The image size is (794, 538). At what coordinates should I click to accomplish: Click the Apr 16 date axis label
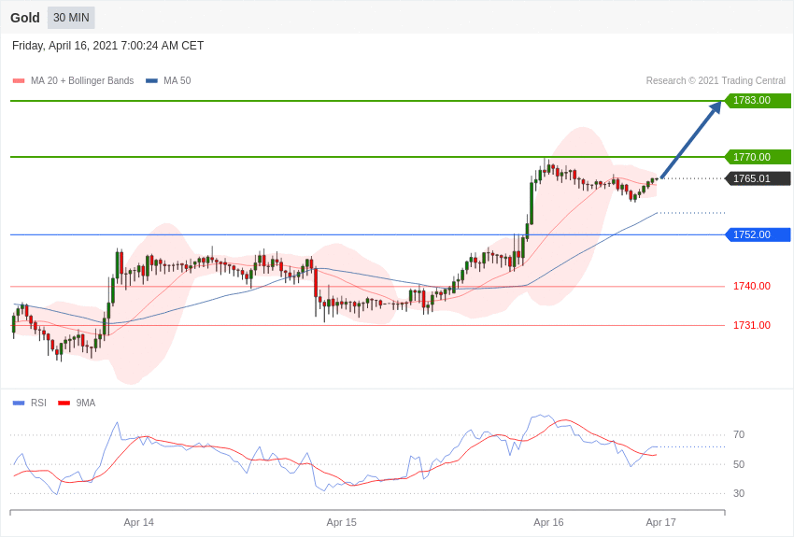click(x=548, y=522)
